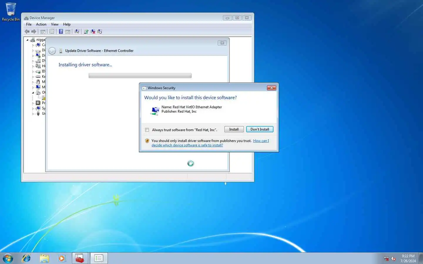Open the Help menu in Device Manager
Image resolution: width=423 pixels, height=264 pixels.
67,24
